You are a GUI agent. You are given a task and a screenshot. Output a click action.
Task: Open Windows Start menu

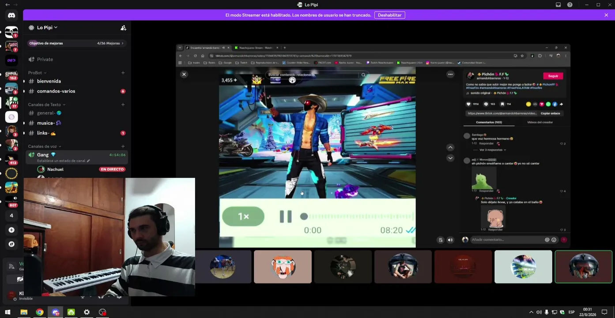click(8, 312)
